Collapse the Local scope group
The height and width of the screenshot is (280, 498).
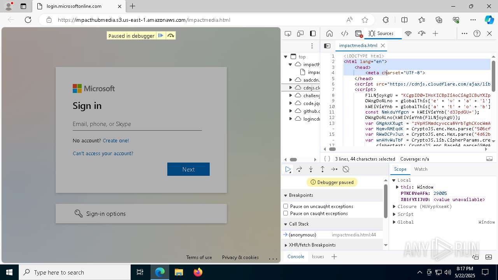[x=394, y=180]
